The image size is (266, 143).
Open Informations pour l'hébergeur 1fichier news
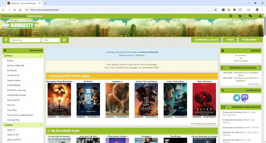246,74
